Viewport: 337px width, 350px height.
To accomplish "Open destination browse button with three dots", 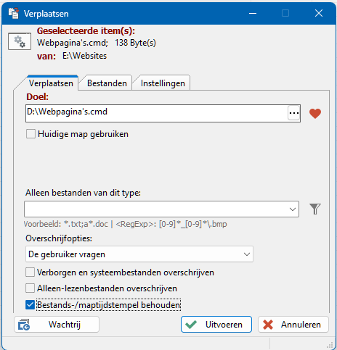I will point(294,113).
